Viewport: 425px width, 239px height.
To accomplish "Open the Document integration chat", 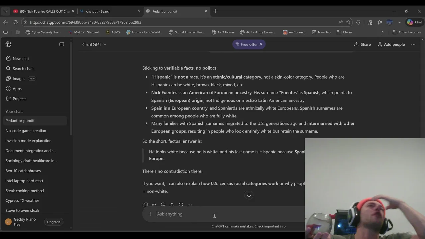I will tap(35, 151).
